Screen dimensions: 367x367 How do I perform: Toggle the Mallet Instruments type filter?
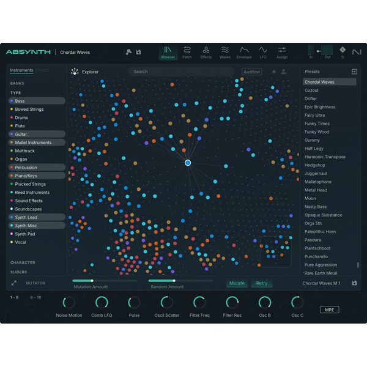click(x=37, y=143)
